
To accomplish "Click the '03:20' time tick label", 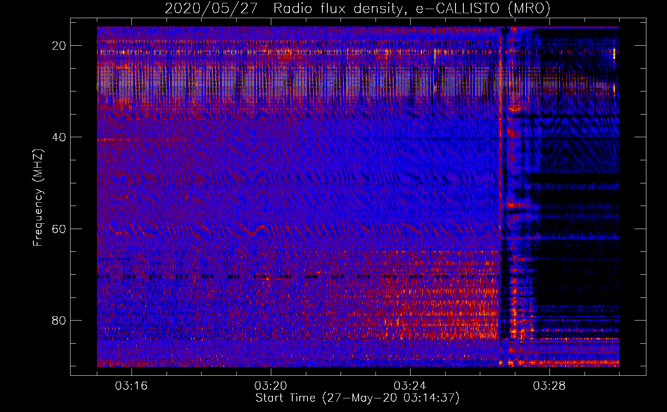I will click(x=271, y=386).
